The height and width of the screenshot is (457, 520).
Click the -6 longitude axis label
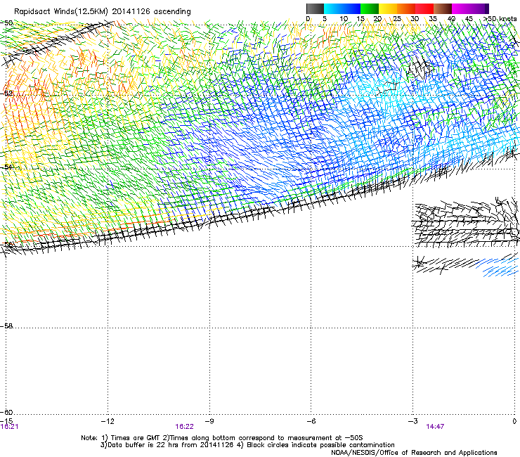point(311,421)
